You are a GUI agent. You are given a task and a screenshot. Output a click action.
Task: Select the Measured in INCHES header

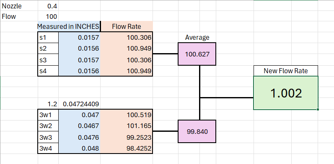coord(68,27)
